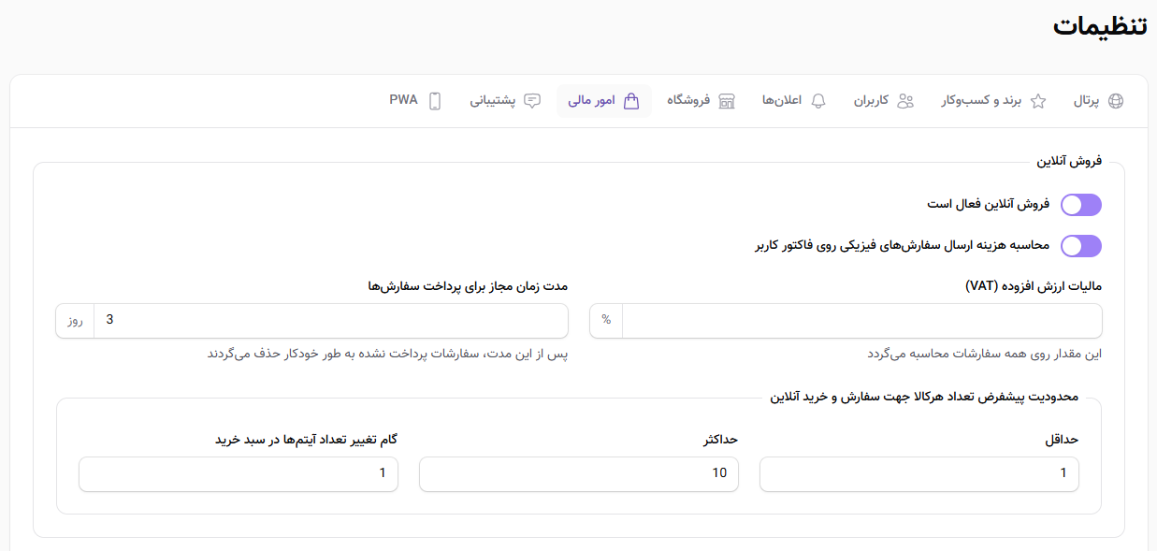This screenshot has width=1157, height=551.
Task: Click the حداقل label
Action: tap(1062, 439)
